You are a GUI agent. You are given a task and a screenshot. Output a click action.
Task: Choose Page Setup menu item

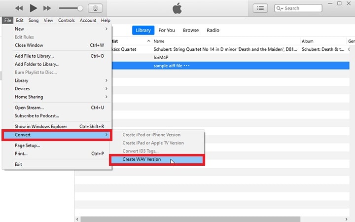click(x=57, y=146)
